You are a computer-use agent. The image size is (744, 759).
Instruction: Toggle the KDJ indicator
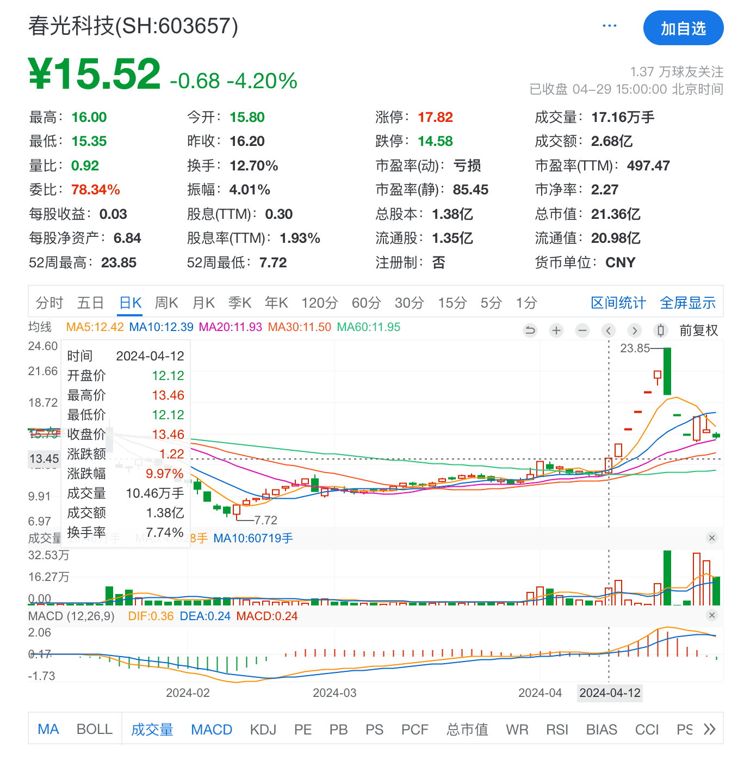(x=263, y=730)
